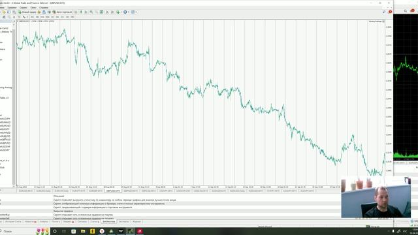Switch to EURJPY,M15 chart tab

(79, 191)
